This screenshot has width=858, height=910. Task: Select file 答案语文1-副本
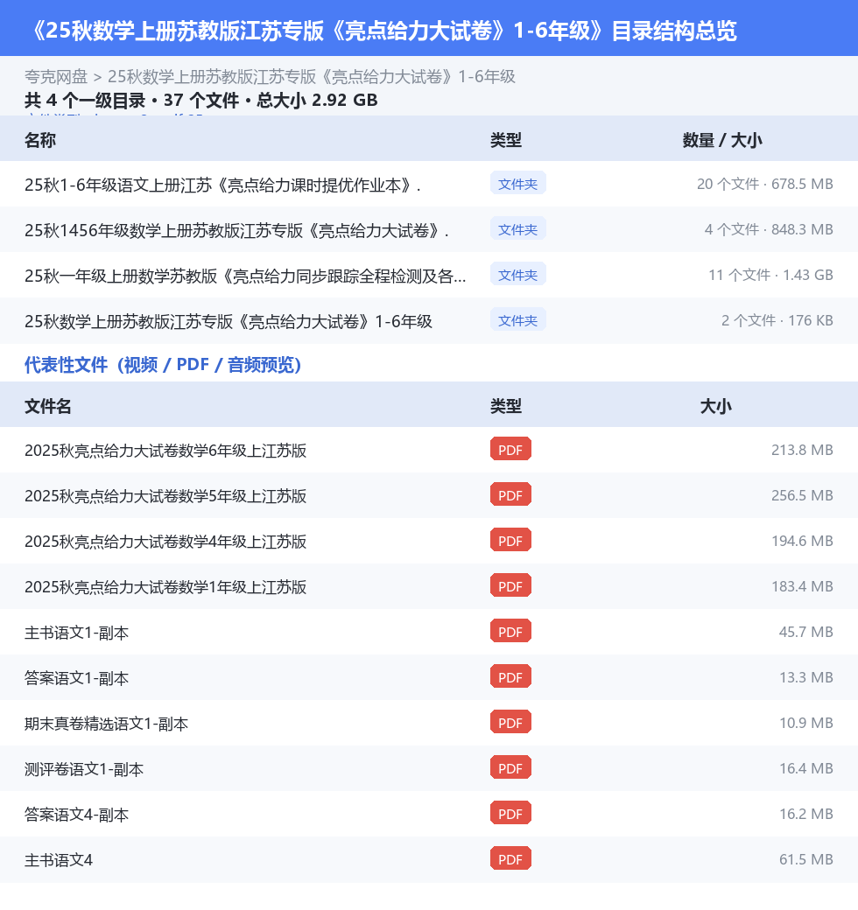pyautogui.click(x=77, y=678)
